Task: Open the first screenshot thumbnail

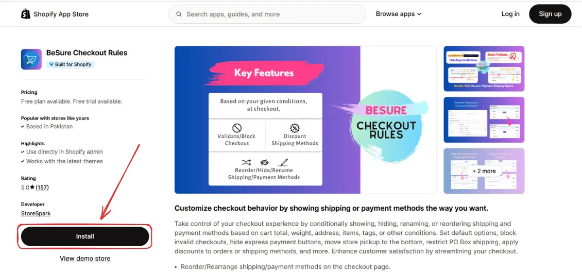Action: pyautogui.click(x=484, y=69)
